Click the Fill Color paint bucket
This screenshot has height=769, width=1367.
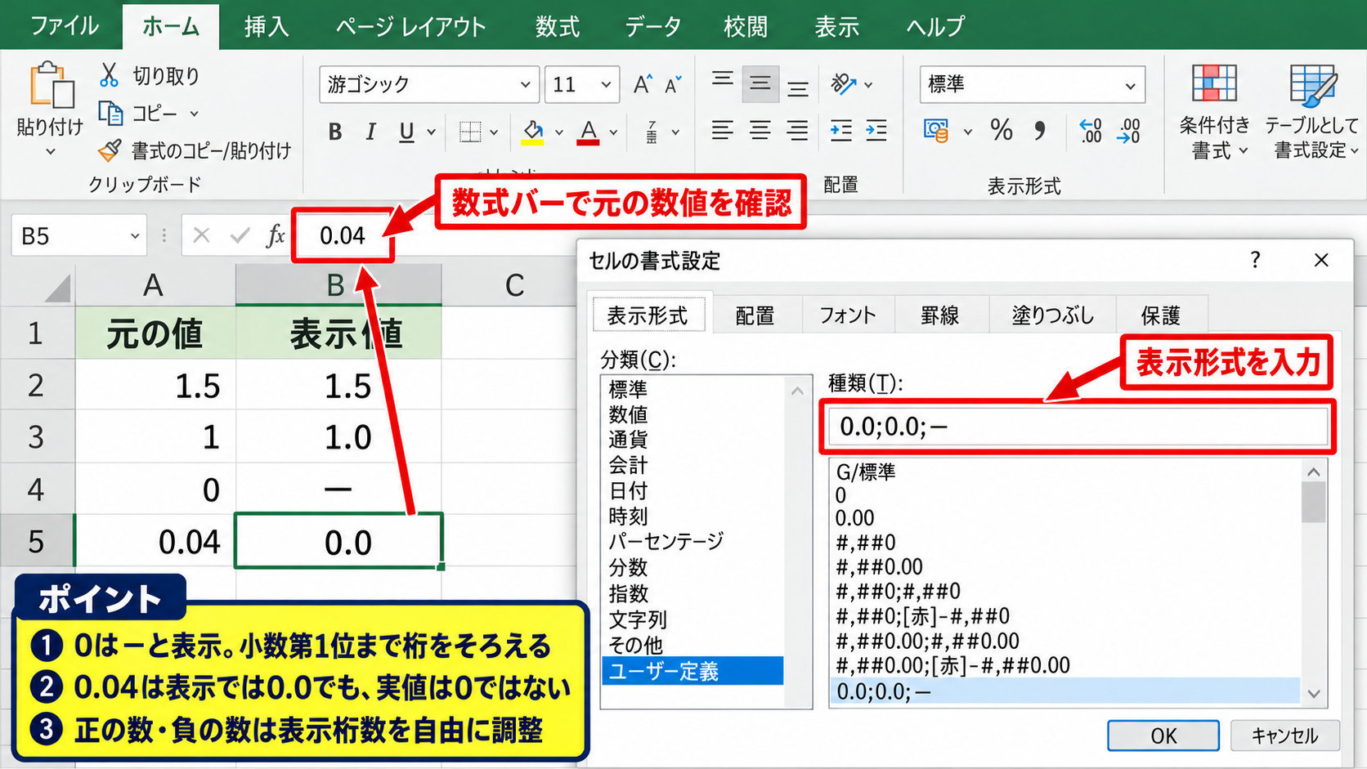(533, 132)
